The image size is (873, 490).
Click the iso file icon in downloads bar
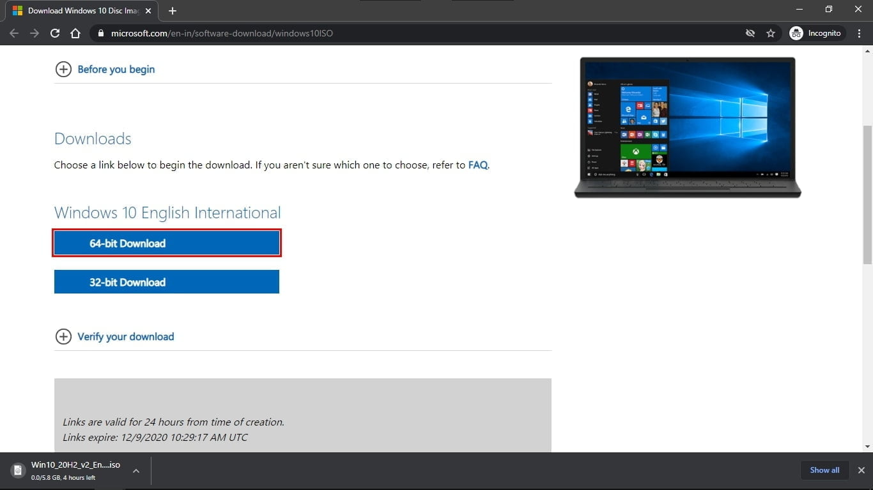pyautogui.click(x=19, y=471)
